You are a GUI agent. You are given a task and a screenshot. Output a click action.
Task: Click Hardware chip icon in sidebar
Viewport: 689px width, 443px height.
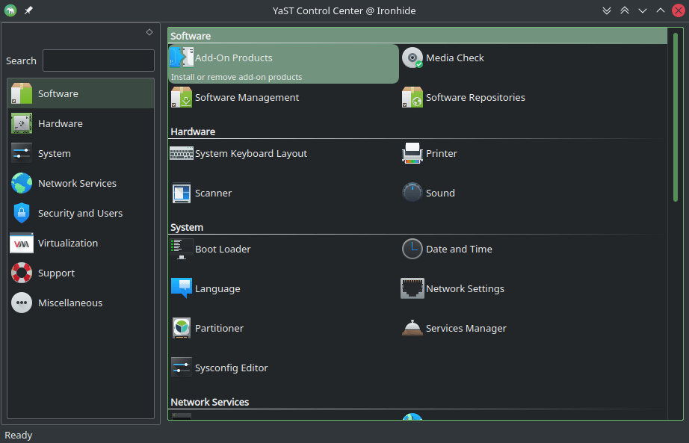(x=22, y=123)
